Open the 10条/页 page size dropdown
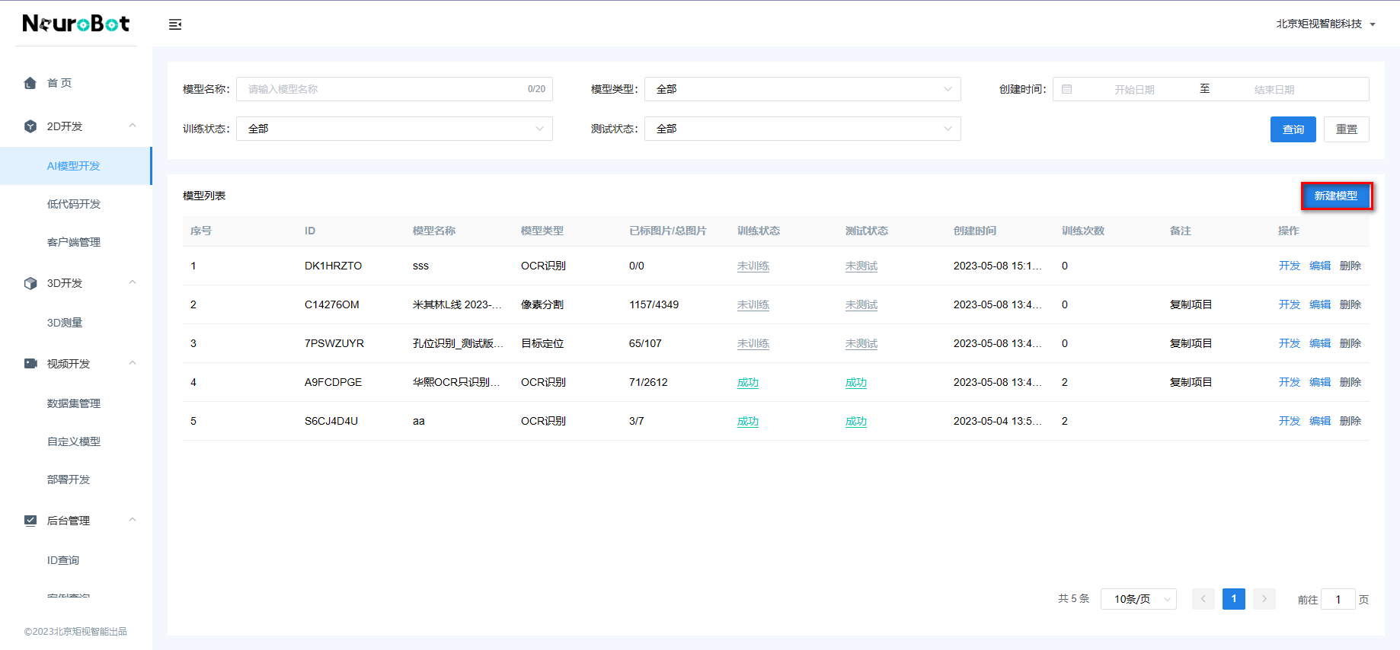The image size is (1400, 650). [1139, 599]
